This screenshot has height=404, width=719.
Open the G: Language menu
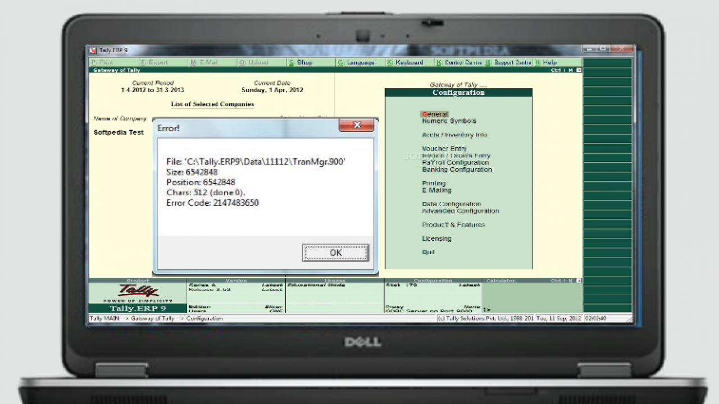pyautogui.click(x=356, y=62)
